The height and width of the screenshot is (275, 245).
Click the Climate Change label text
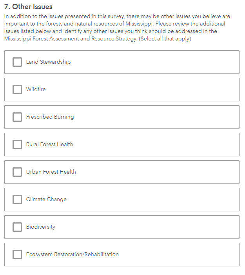point(46,200)
